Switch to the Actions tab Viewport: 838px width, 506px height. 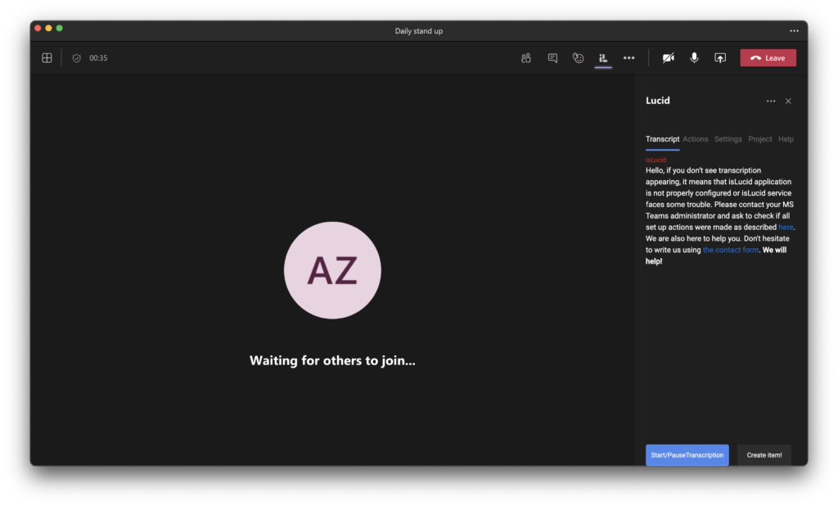point(696,139)
